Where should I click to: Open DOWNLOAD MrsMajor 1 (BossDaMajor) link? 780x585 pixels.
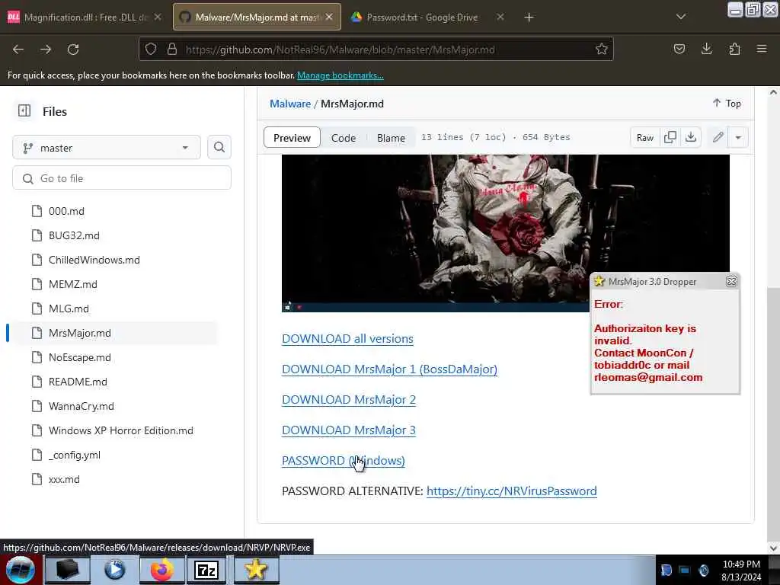click(389, 369)
